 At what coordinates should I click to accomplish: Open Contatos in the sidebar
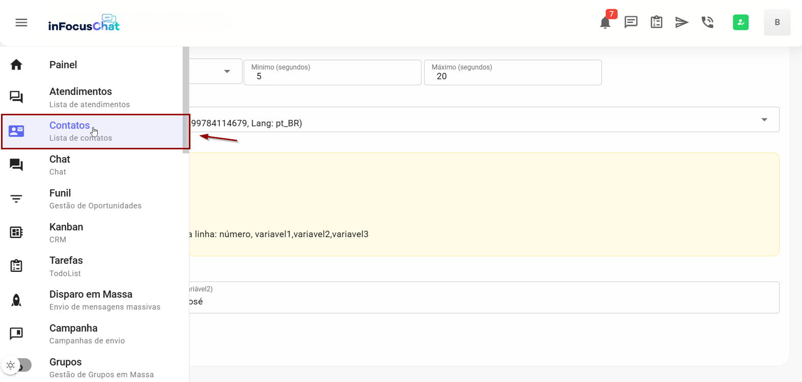70,131
